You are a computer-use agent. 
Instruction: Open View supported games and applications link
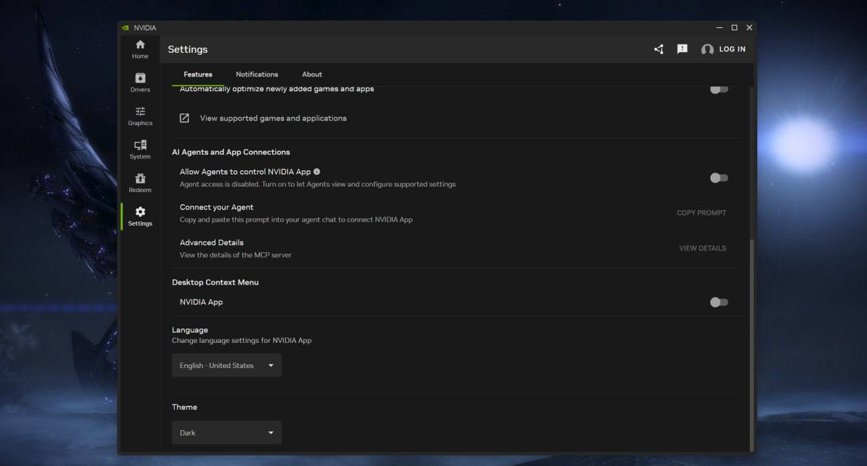pyautogui.click(x=273, y=118)
